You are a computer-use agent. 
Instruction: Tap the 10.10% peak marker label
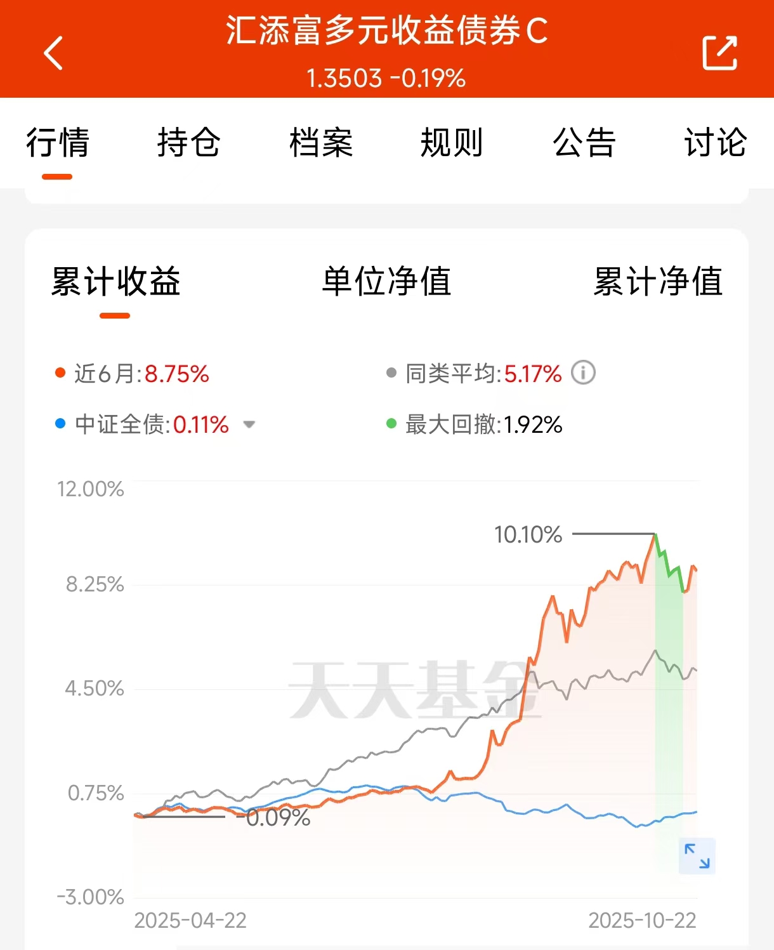[528, 534]
